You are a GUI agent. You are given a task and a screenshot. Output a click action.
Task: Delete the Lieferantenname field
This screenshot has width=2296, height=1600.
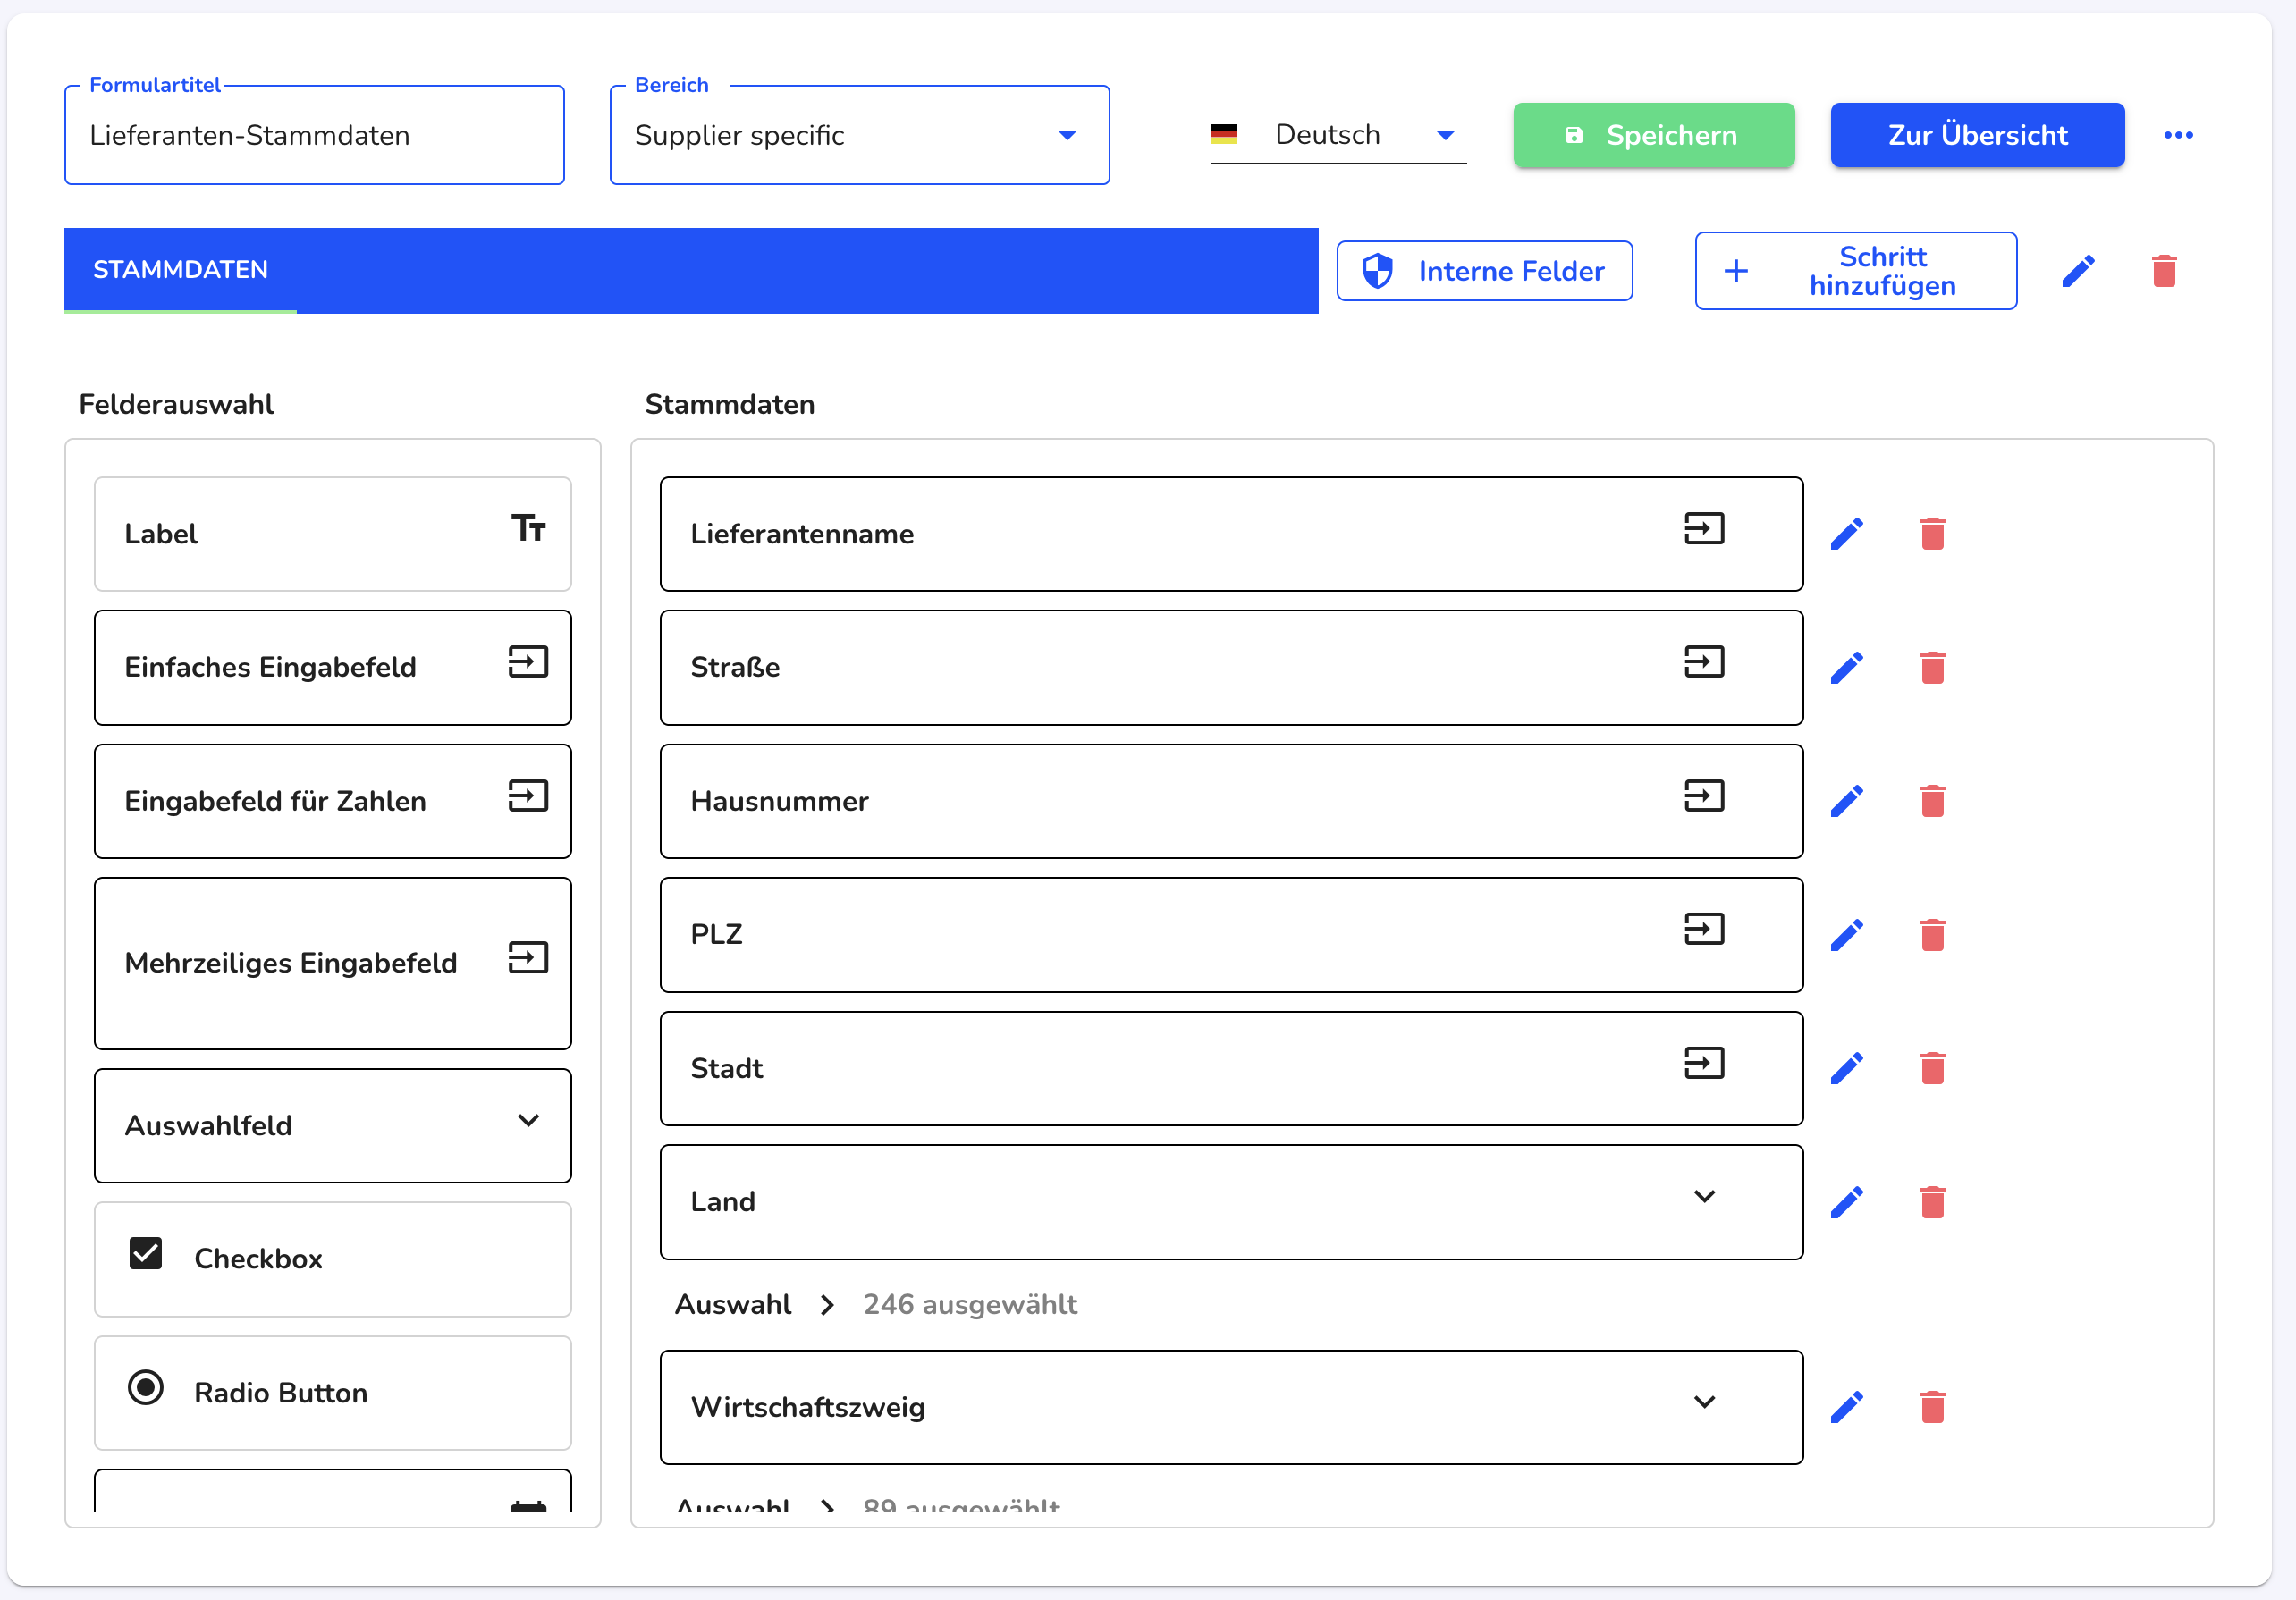[x=1932, y=534]
